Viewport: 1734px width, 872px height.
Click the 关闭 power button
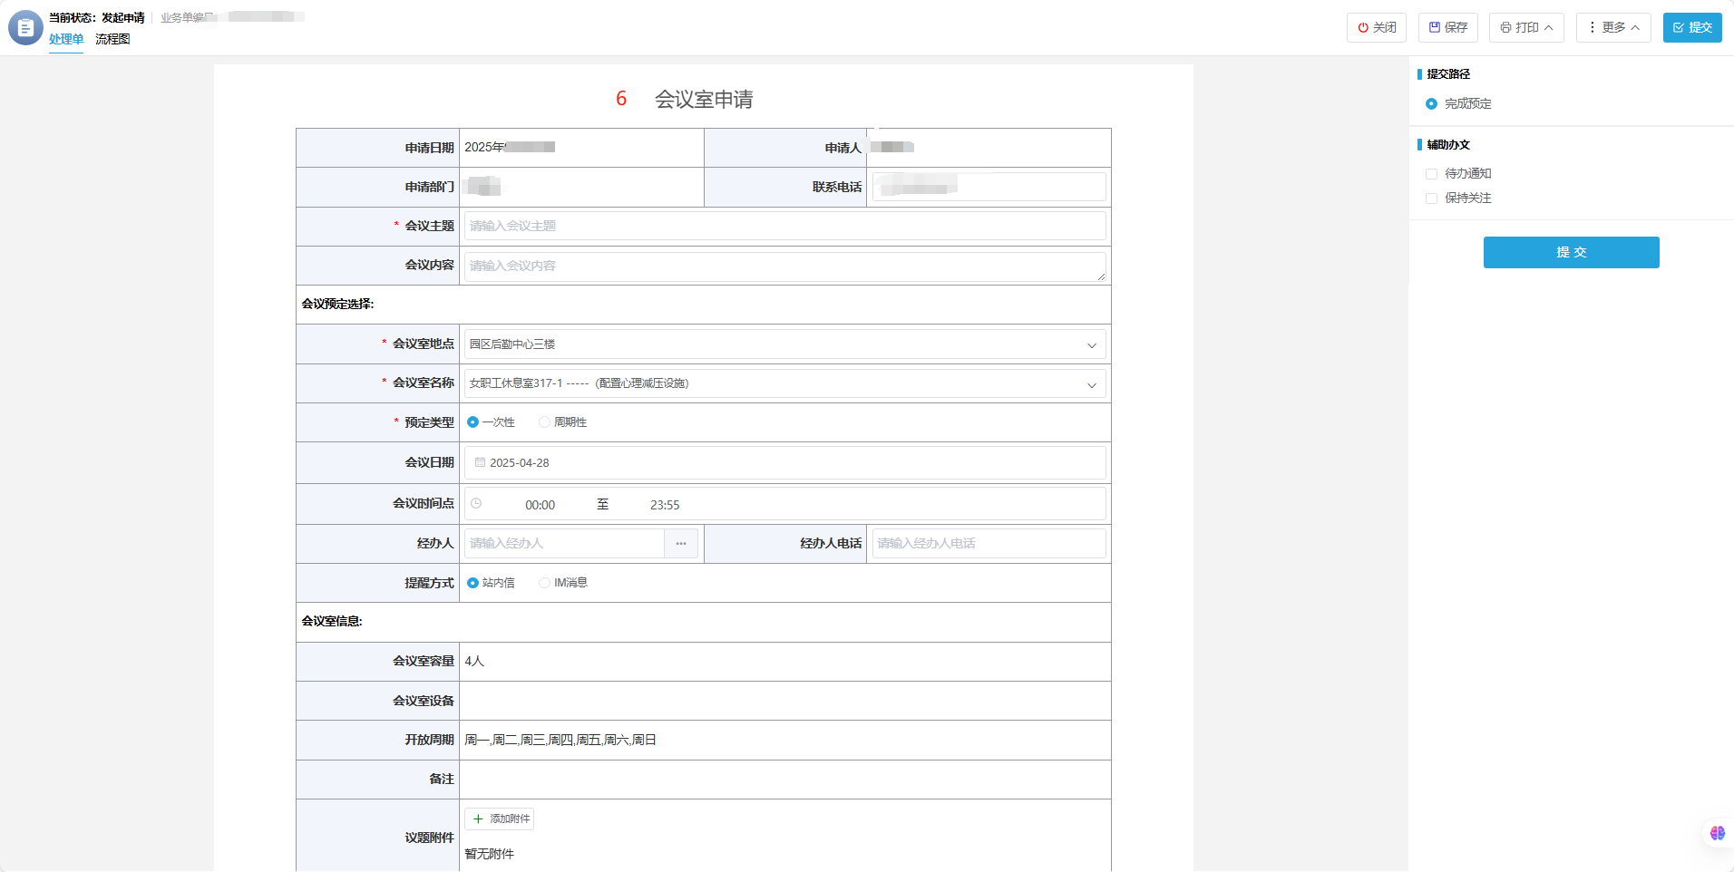(1376, 27)
